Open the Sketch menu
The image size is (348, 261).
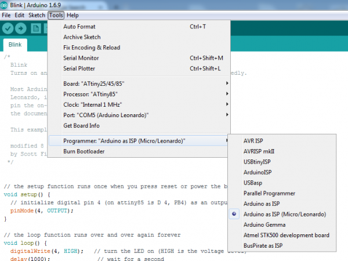coord(37,14)
